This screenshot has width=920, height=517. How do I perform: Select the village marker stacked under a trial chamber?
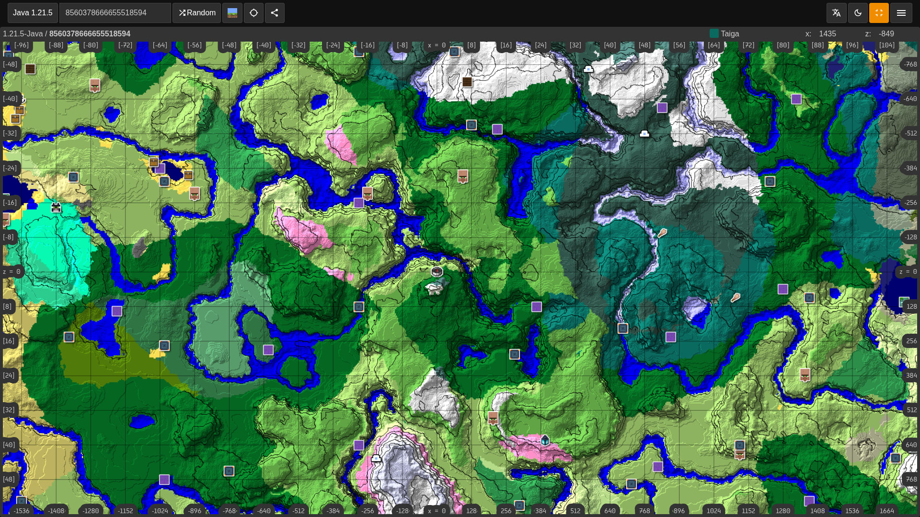[x=739, y=454]
